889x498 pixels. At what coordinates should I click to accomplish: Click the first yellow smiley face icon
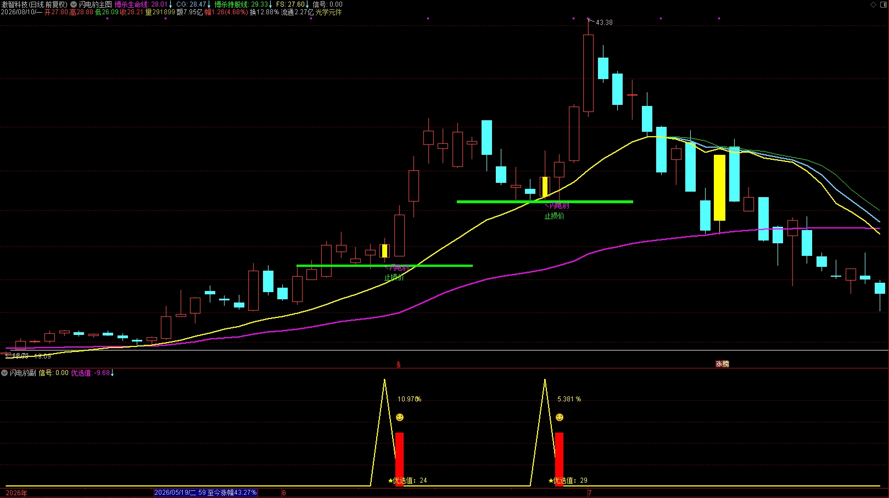400,417
